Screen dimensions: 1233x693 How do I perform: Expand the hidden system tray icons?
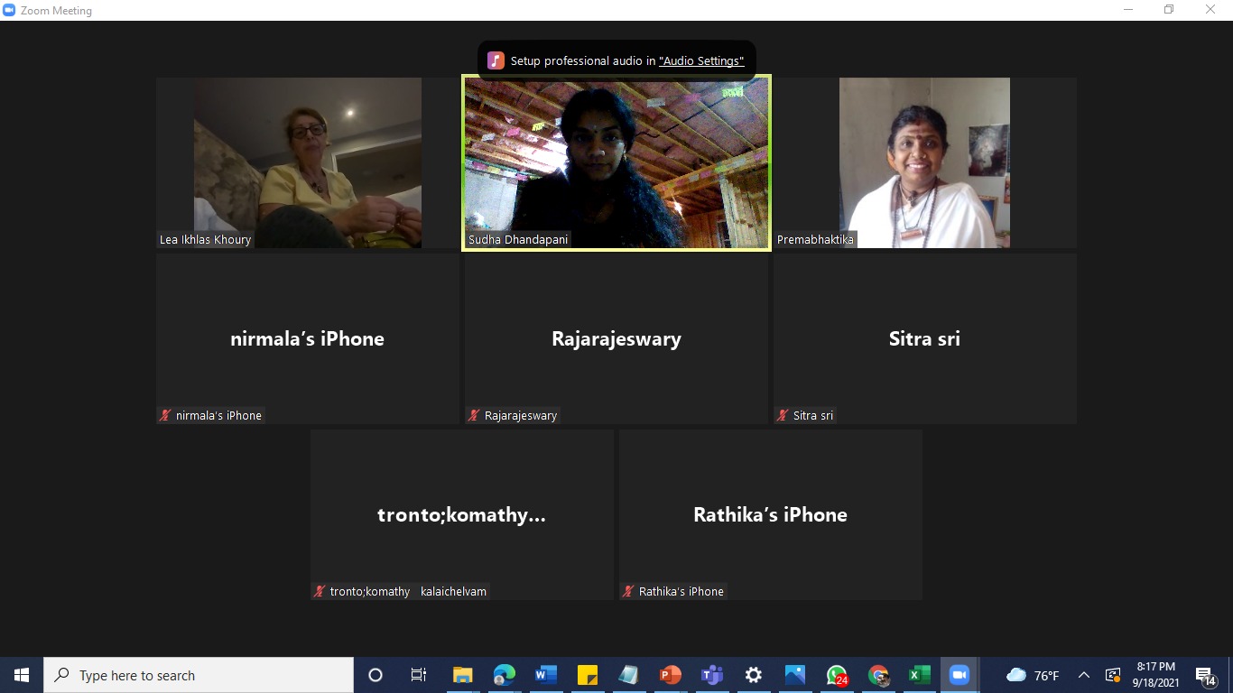[1084, 675]
